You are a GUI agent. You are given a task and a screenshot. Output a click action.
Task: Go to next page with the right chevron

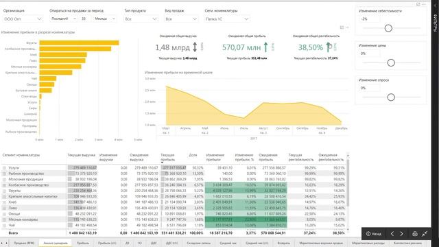point(401,234)
